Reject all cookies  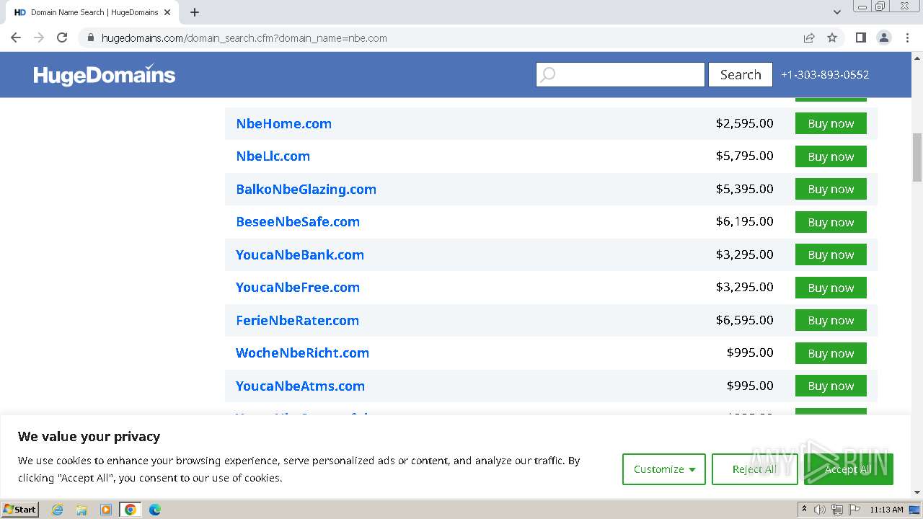[x=754, y=469]
